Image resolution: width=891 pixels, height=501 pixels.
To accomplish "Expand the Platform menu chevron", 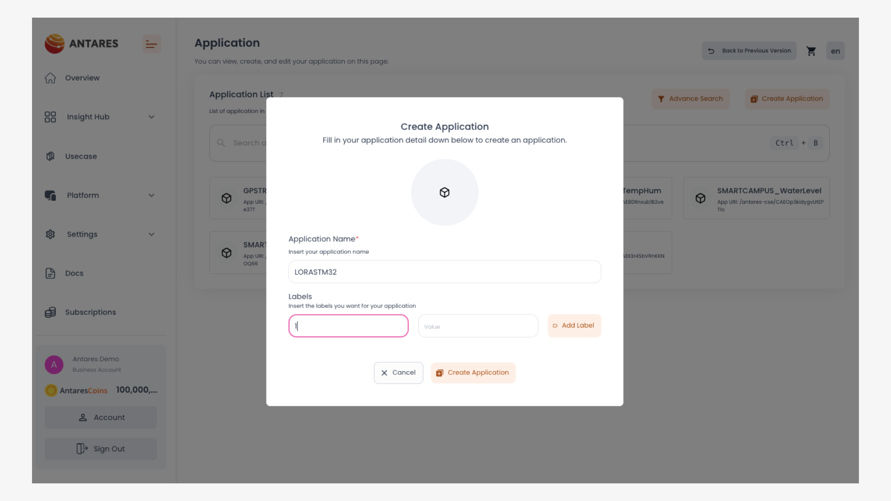I will tap(151, 195).
